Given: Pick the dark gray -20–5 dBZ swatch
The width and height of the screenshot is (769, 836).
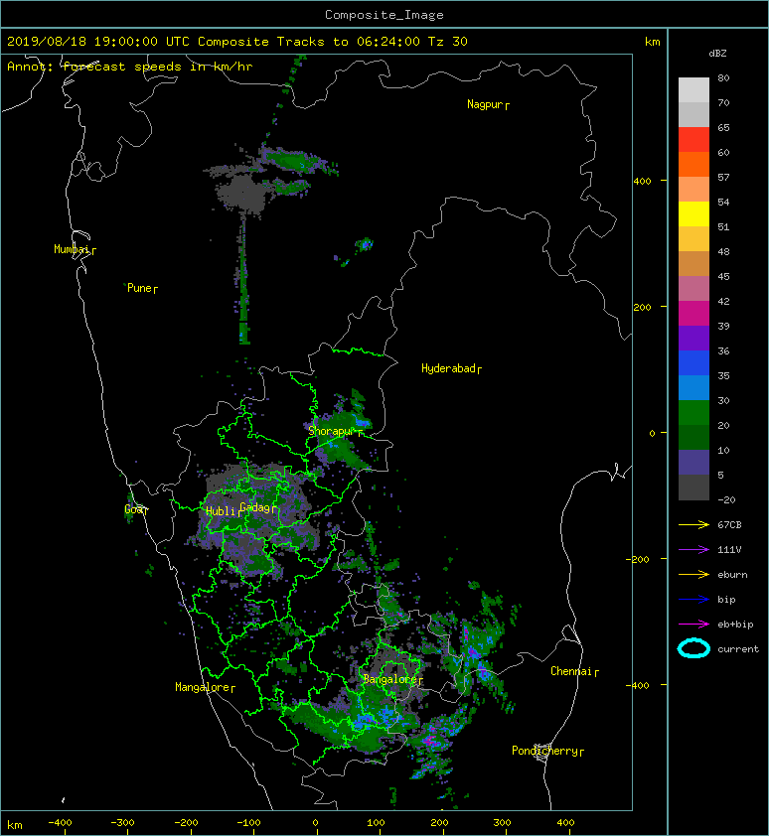Looking at the screenshot, I should 693,488.
